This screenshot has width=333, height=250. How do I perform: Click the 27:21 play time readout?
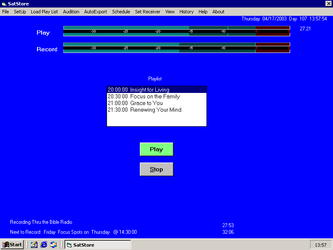coord(305,29)
